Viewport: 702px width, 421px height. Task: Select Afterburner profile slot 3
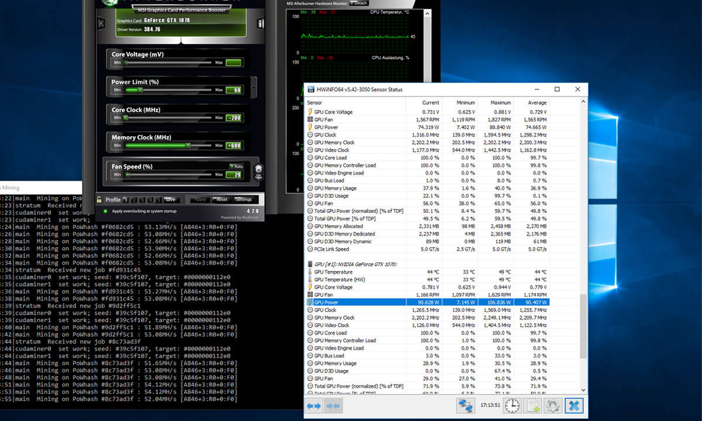click(142, 199)
